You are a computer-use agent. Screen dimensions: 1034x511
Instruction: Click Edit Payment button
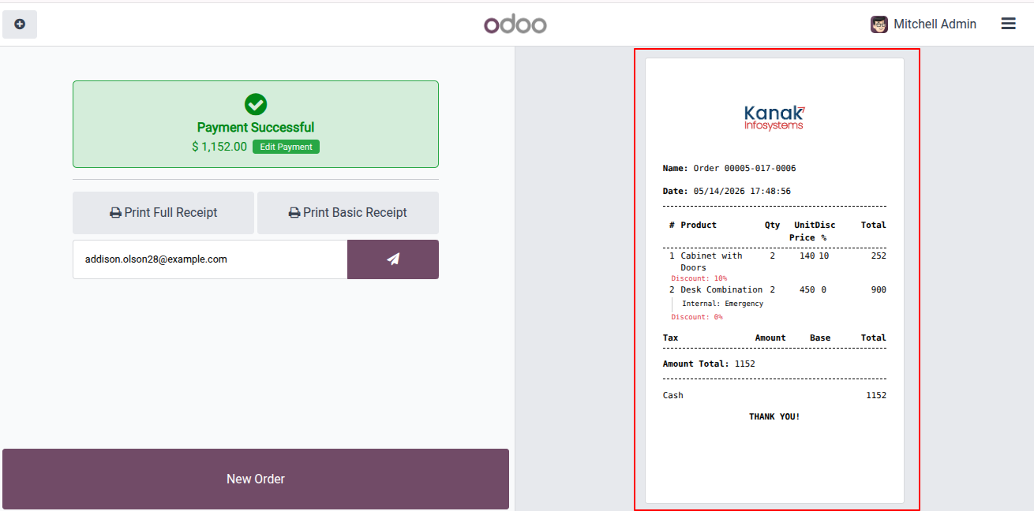click(x=286, y=147)
